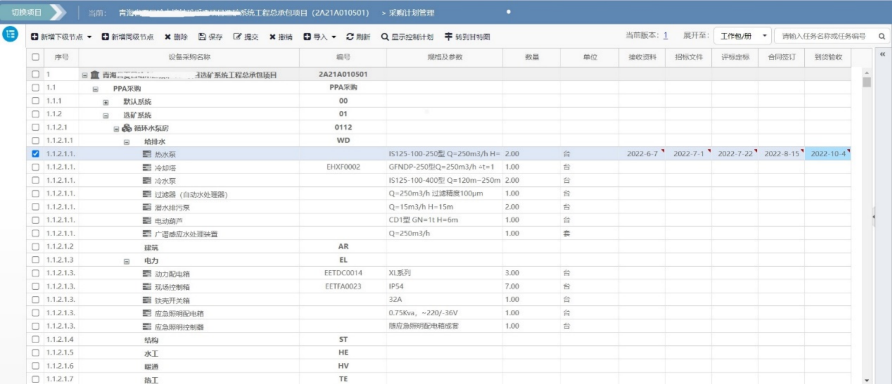This screenshot has width=893, height=385.
Task: Open the 导入 import menu
Action: click(x=320, y=37)
